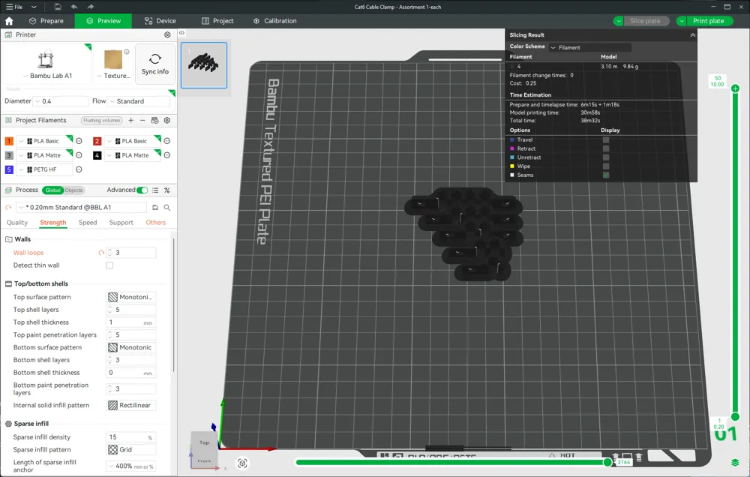The image size is (750, 477).
Task: Open nozzle Diameter 0.4 dropdown
Action: pos(60,101)
